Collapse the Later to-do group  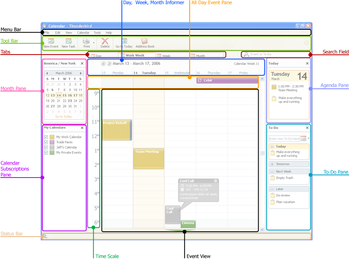272,189
